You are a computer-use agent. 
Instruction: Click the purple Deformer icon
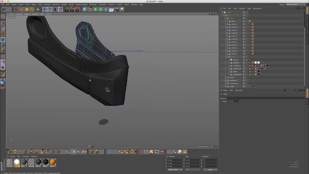(106, 9)
